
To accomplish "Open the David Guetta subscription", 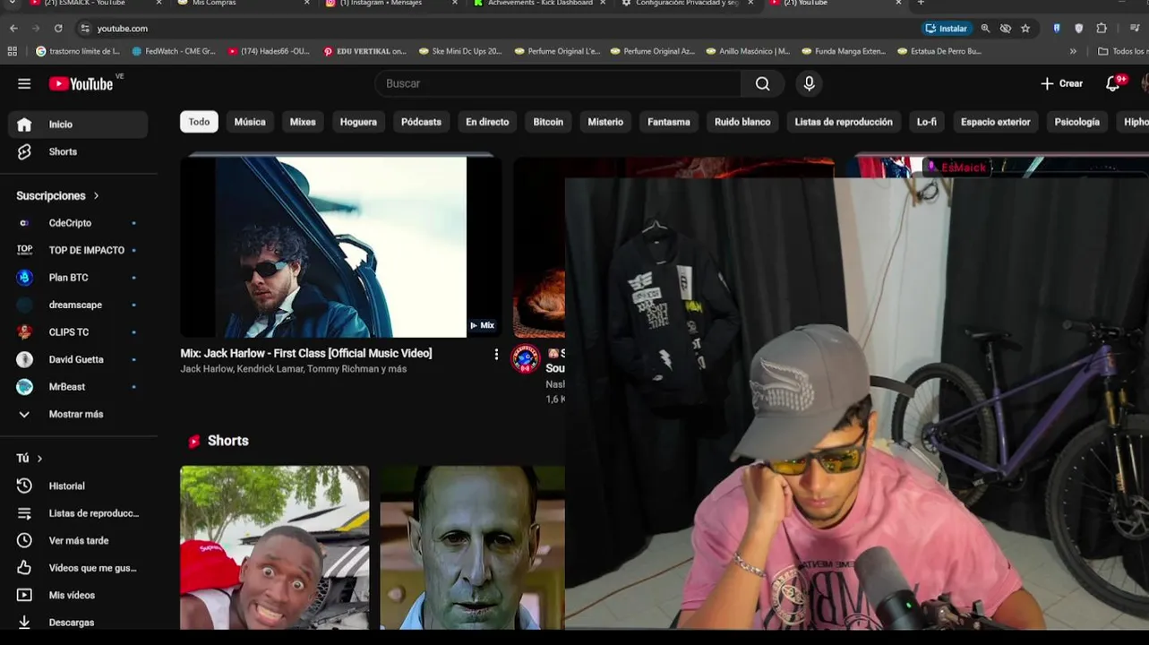I will pos(78,359).
